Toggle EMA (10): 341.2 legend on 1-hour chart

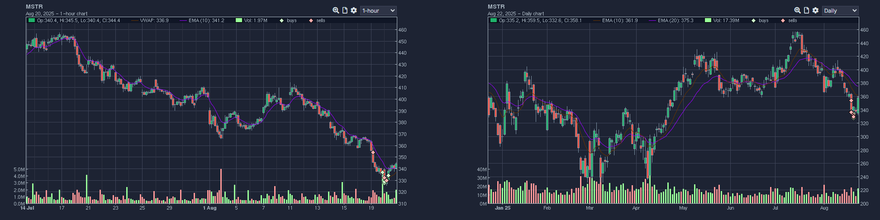[202, 20]
